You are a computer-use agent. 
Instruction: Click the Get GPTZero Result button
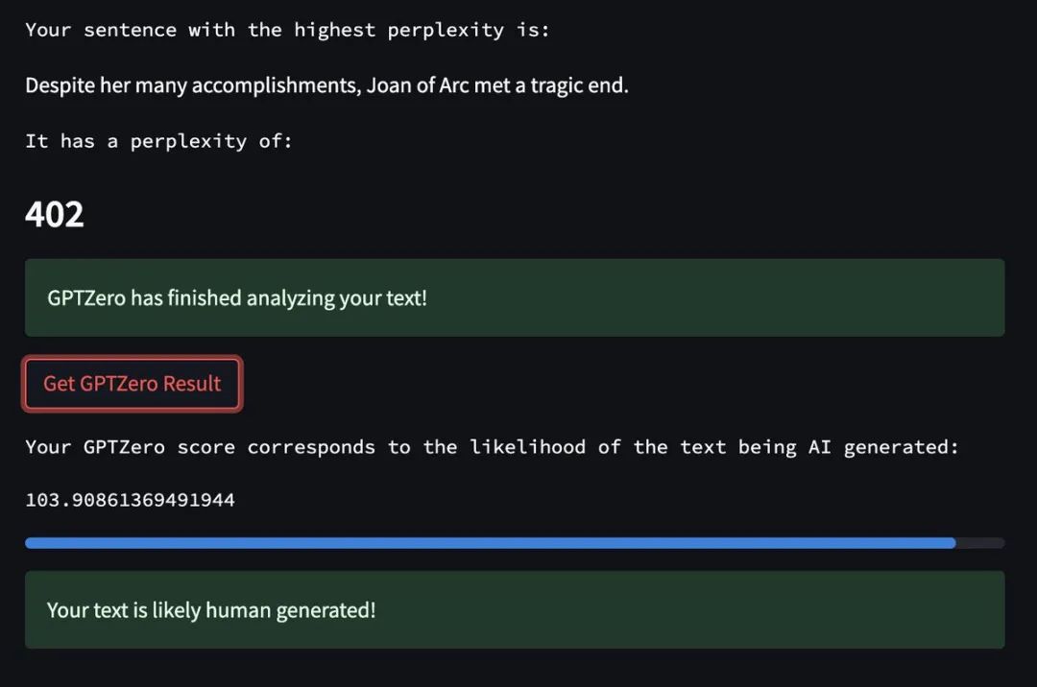pos(133,384)
